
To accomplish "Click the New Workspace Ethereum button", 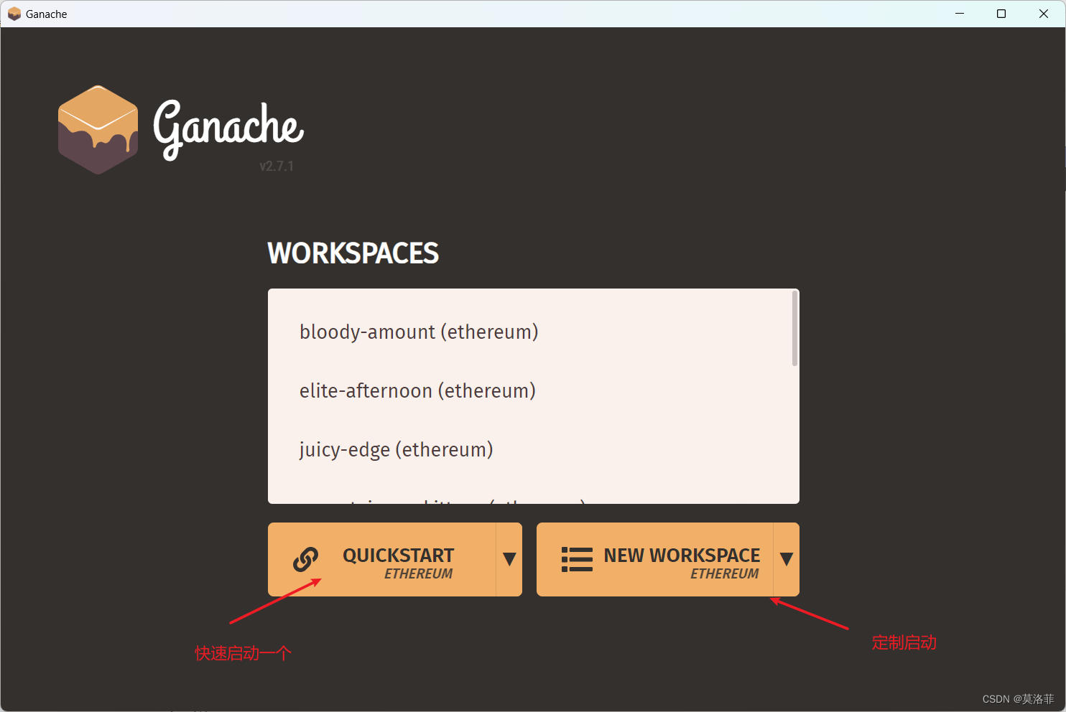I will (x=655, y=559).
